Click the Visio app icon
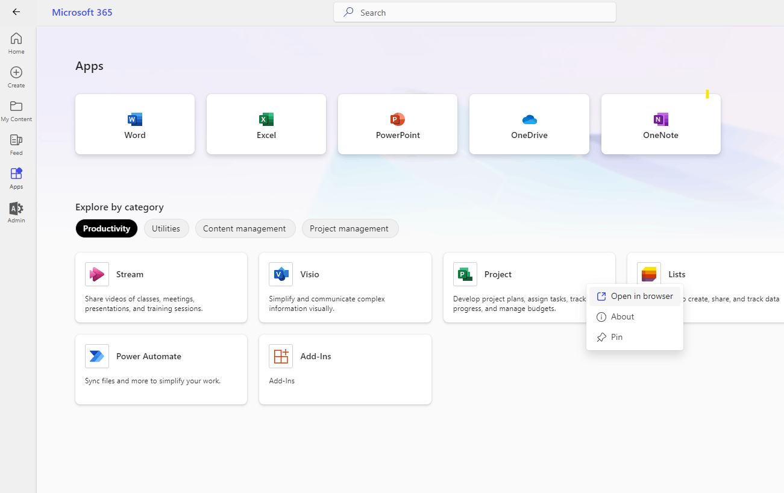This screenshot has height=493, width=784. (281, 274)
